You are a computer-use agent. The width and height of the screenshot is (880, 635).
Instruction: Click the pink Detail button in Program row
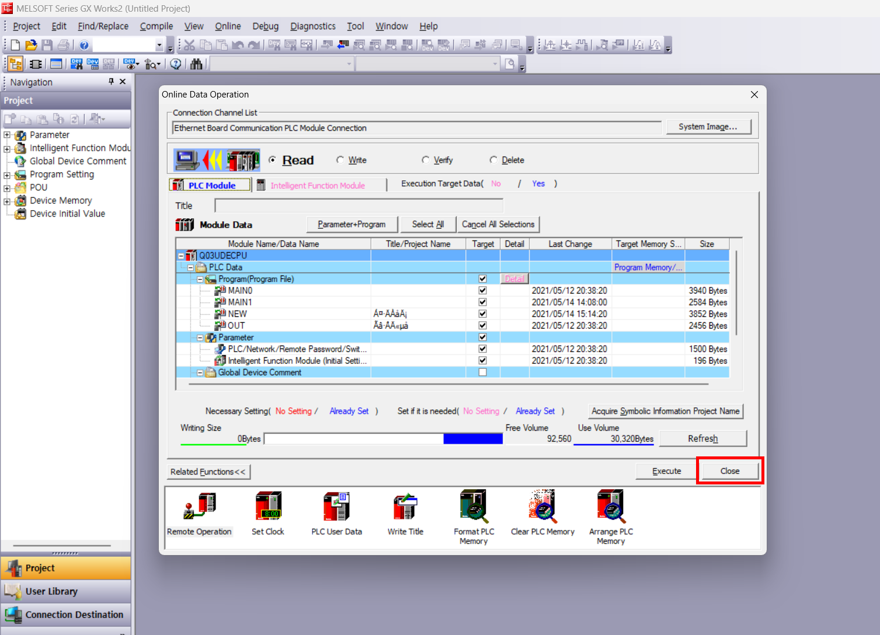[514, 279]
